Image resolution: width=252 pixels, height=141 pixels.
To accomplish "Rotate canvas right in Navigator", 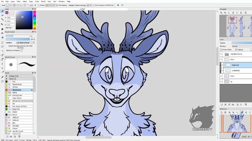I will [241, 13].
